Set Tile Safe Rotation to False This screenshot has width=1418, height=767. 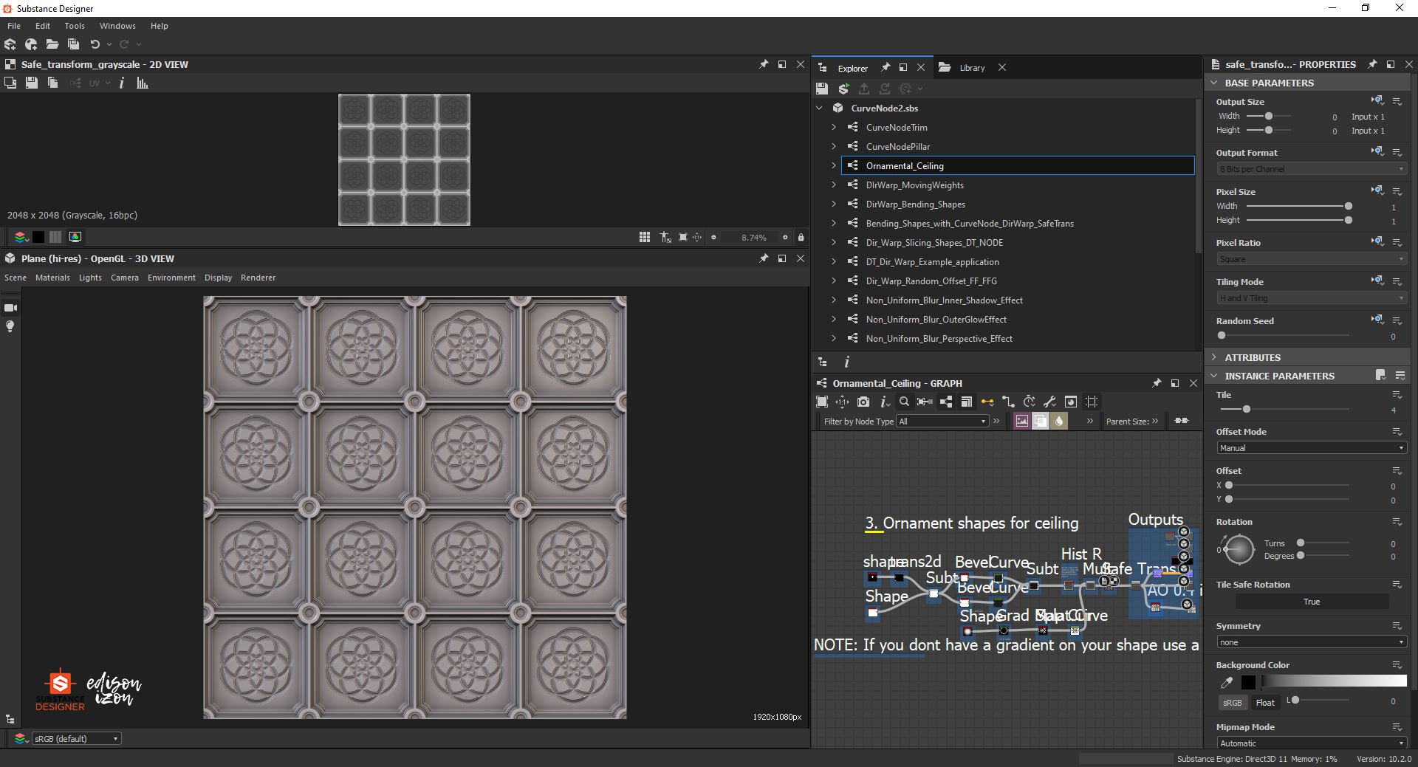pyautogui.click(x=1311, y=602)
